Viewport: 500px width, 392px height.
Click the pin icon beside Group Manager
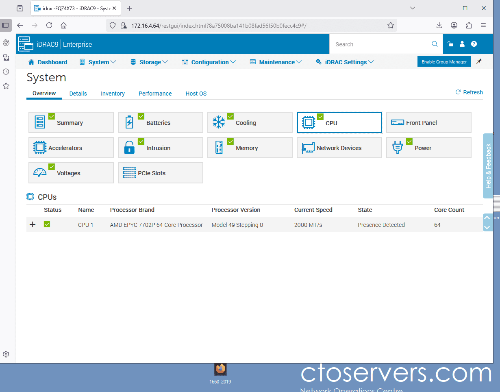coord(479,61)
